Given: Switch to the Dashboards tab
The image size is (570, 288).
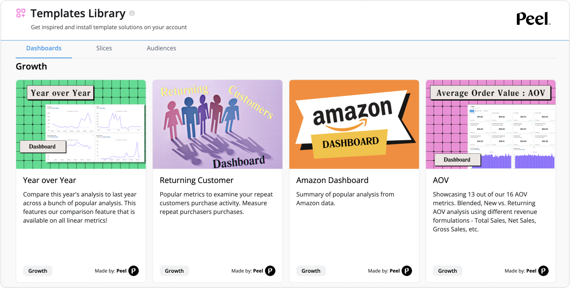Looking at the screenshot, I should [44, 48].
